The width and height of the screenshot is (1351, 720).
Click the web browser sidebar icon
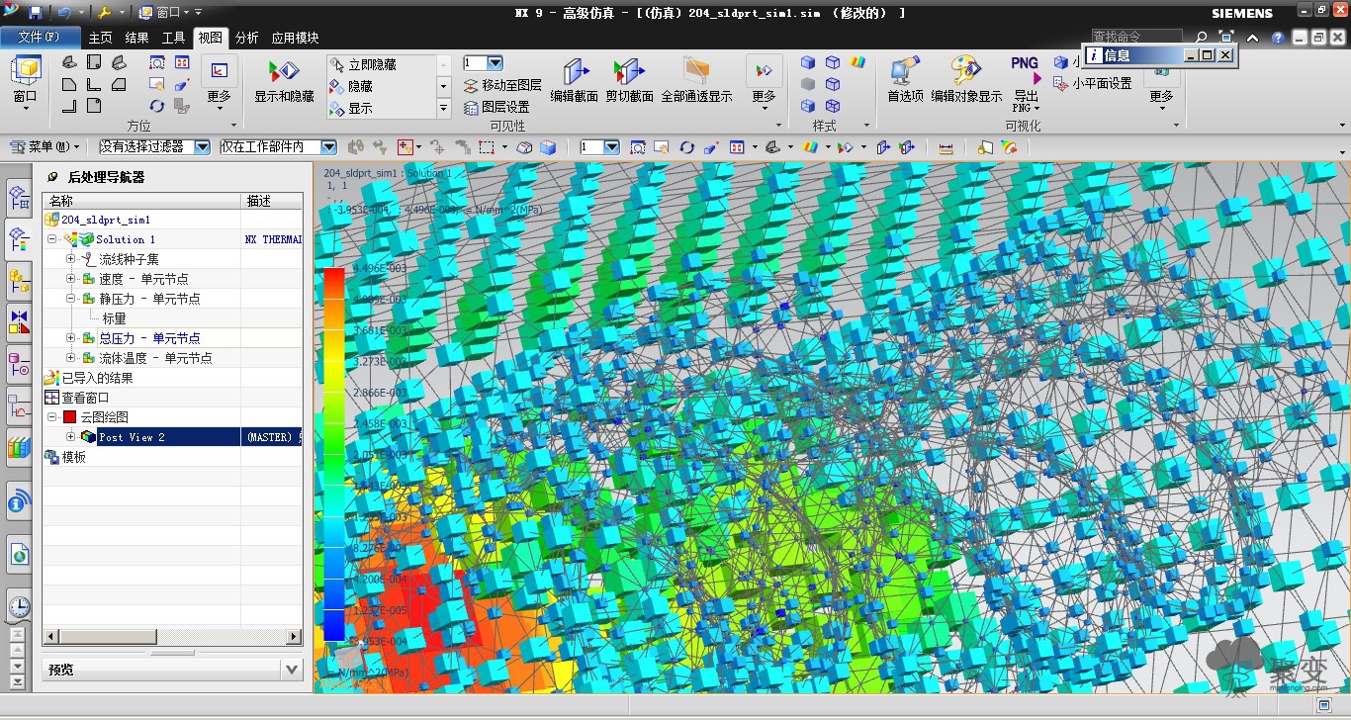pos(20,555)
